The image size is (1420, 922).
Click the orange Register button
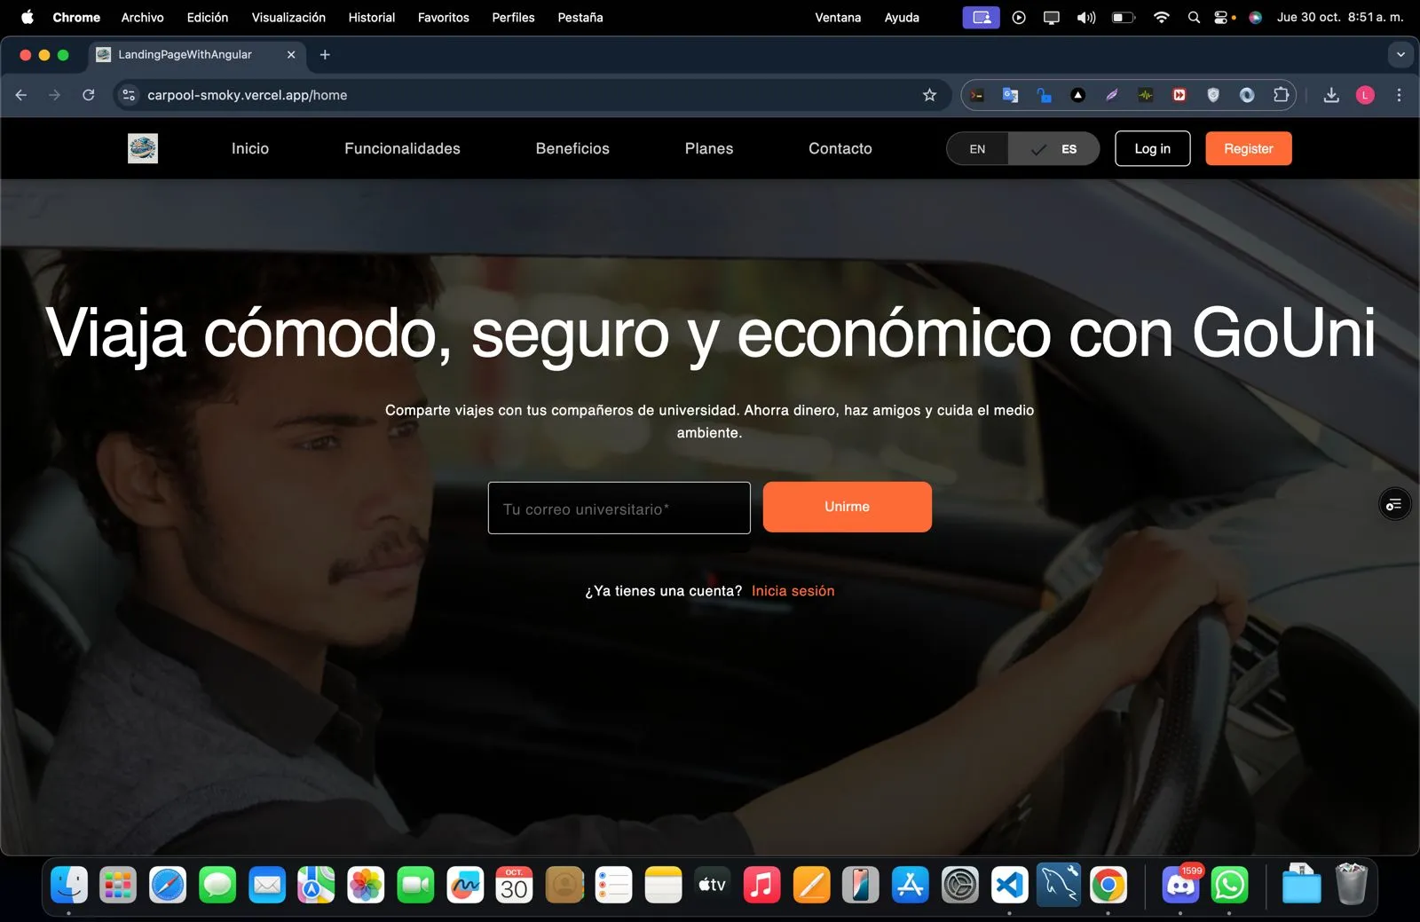pyautogui.click(x=1249, y=148)
